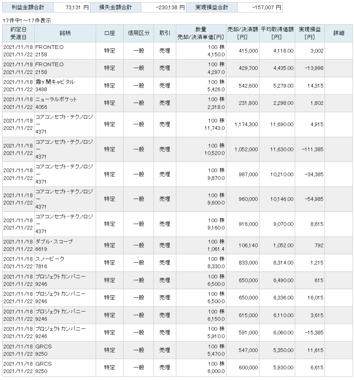Click the 約定日 受渡日 column header

coord(19,33)
